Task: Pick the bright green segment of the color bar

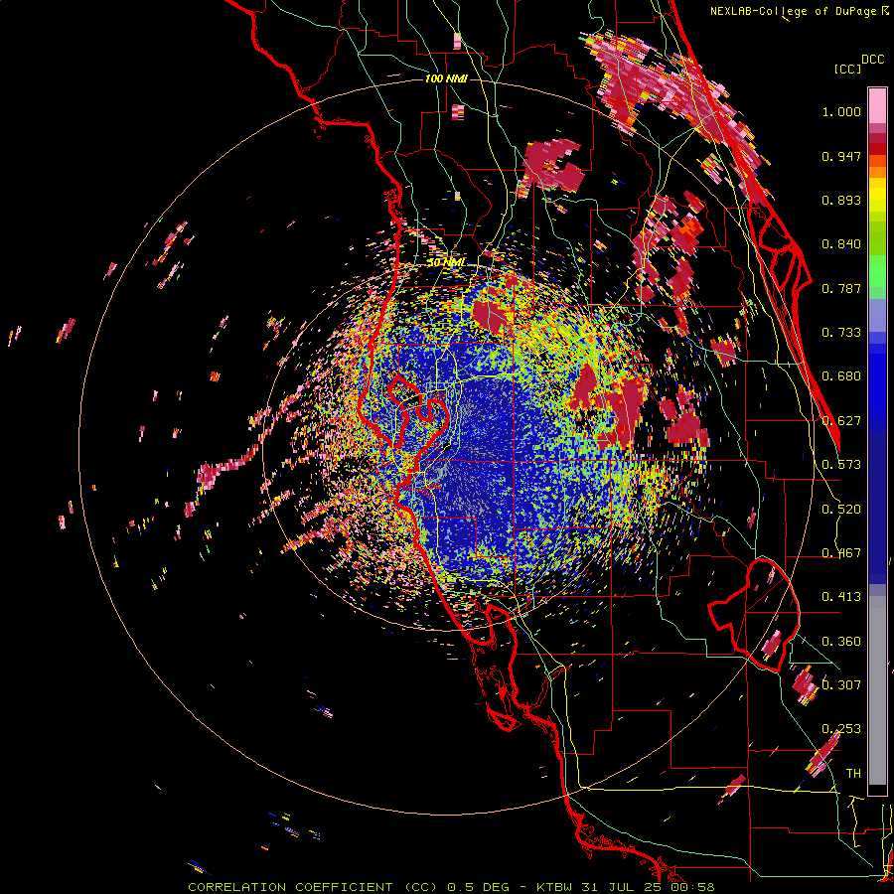Action: point(877,270)
